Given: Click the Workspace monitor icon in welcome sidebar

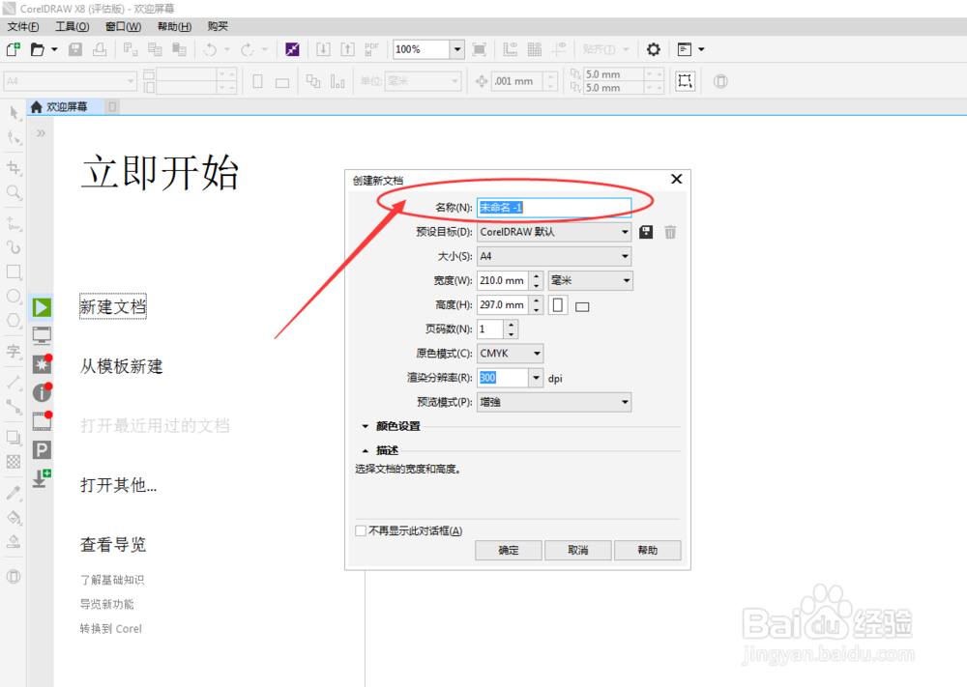Looking at the screenshot, I should pos(42,335).
